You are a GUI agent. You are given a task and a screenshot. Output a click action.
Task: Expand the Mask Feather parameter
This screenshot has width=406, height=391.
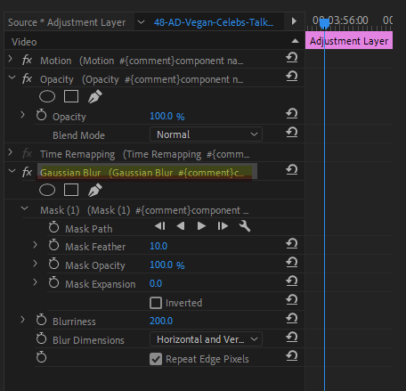click(x=36, y=245)
